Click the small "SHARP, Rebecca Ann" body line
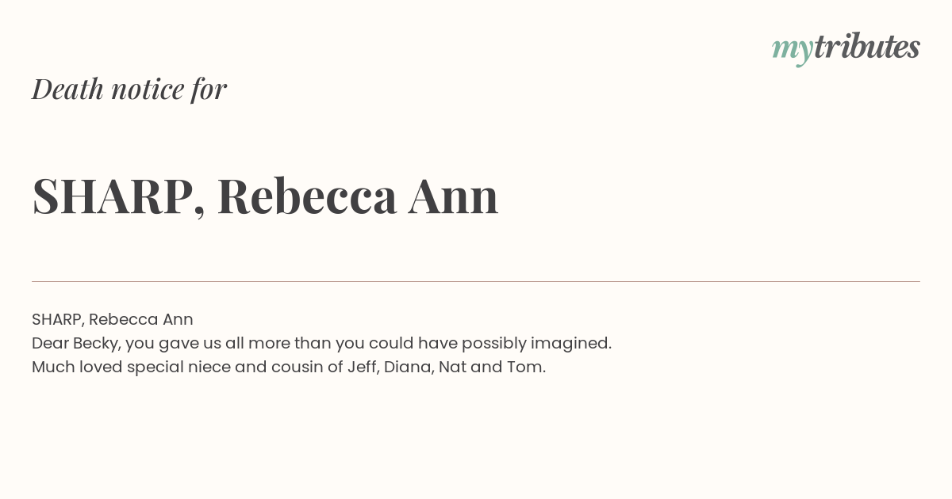Image resolution: width=952 pixels, height=499 pixels. tap(113, 320)
